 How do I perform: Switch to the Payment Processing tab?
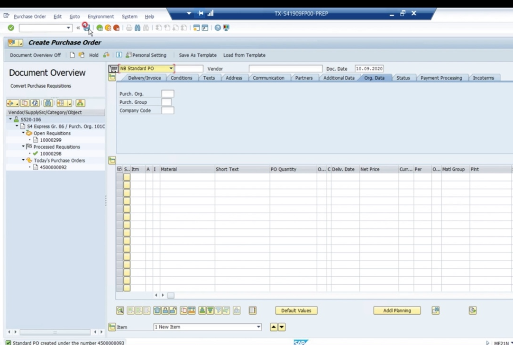tap(441, 78)
